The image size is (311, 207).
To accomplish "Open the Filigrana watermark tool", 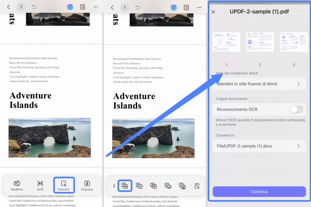I will click(x=87, y=185).
